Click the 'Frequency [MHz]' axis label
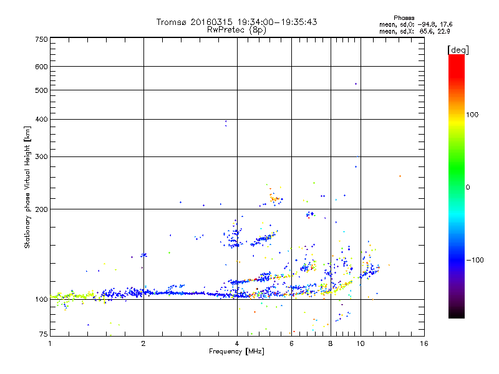Image resolution: width=499 pixels, height=374 pixels. pyautogui.click(x=236, y=352)
